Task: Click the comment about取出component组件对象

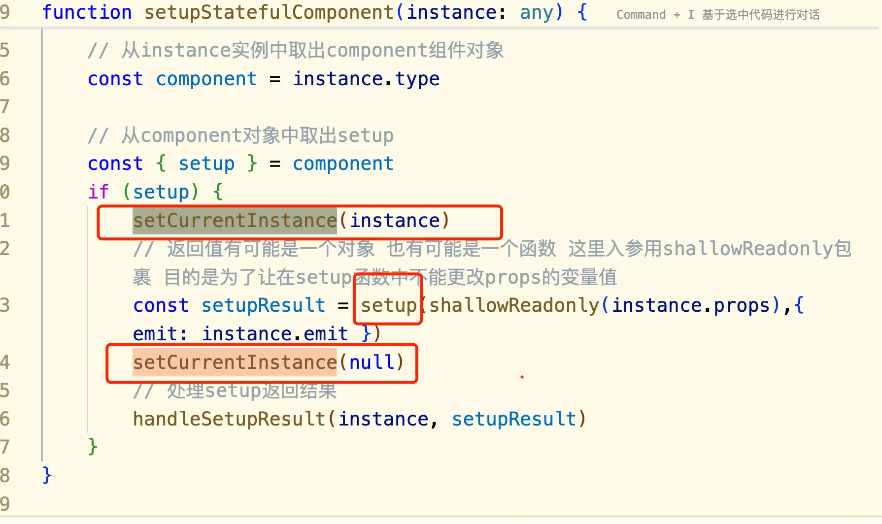Action: point(296,50)
